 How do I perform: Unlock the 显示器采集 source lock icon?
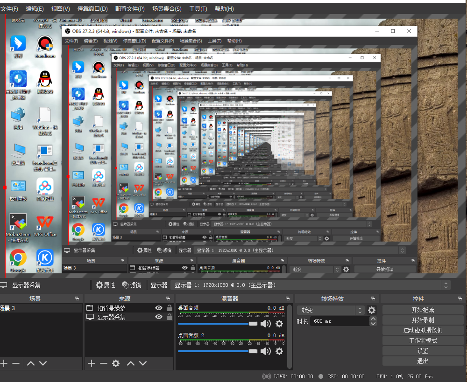click(169, 317)
